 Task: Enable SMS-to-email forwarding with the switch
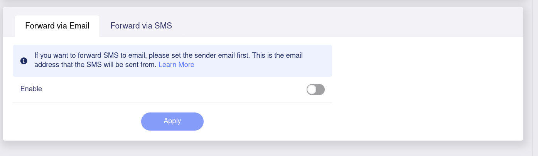315,89
